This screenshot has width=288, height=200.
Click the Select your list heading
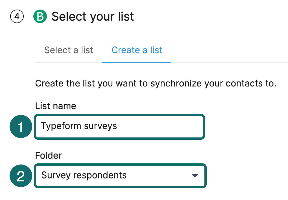click(93, 17)
